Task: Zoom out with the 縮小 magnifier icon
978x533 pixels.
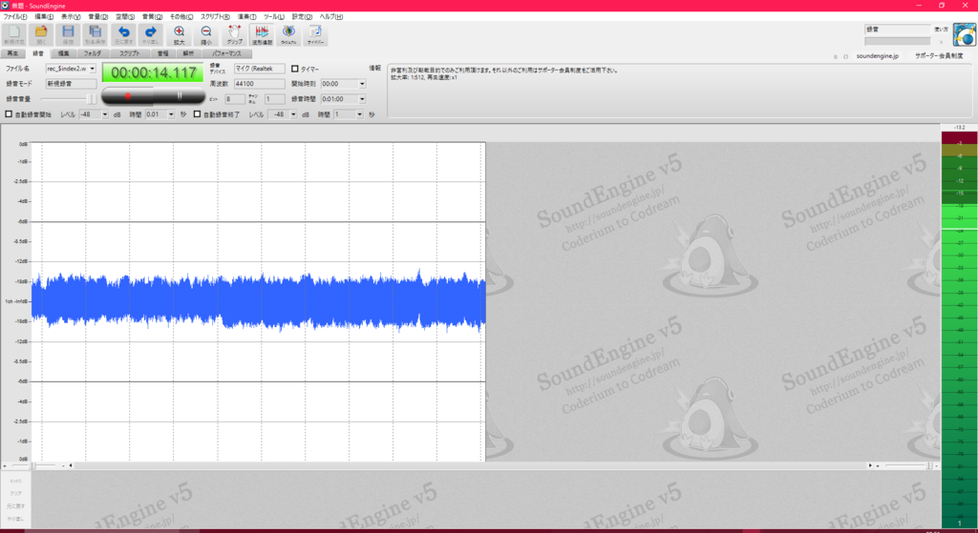Action: tap(206, 35)
